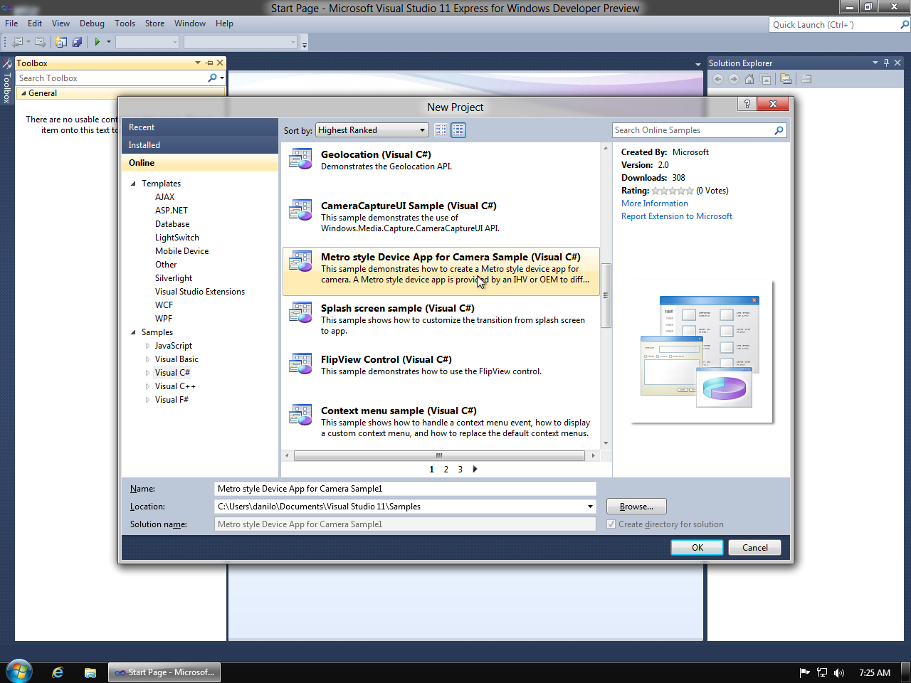Click the FlipView Control sample icon
The width and height of the screenshot is (911, 683).
[300, 364]
